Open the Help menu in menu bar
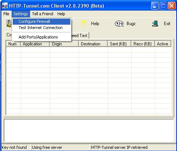 (x=61, y=14)
